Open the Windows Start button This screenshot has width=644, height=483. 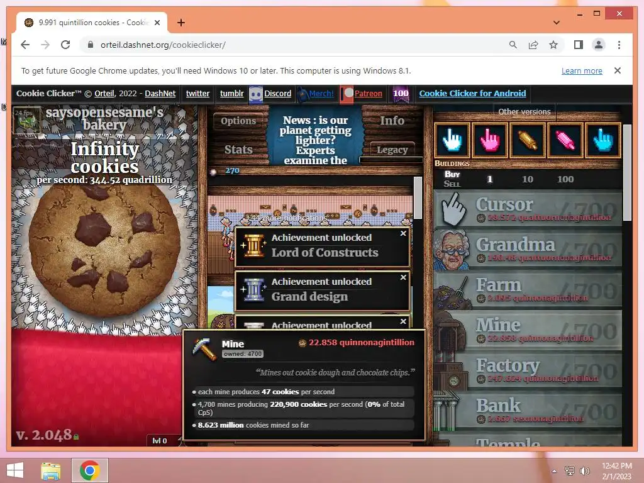(x=15, y=470)
